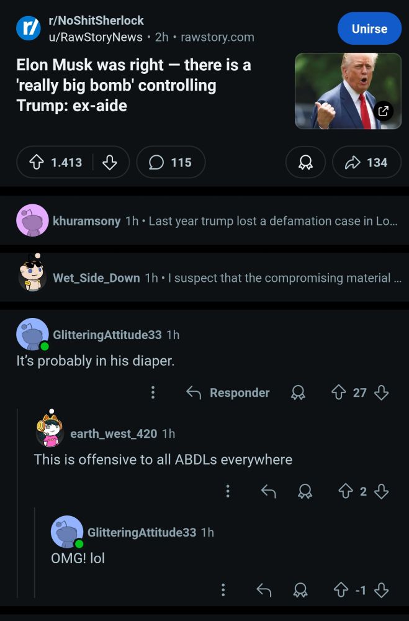Open u/RawStoryNews profile link
409x621 pixels.
tap(96, 37)
